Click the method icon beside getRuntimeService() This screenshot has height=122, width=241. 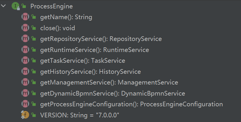[25, 50]
